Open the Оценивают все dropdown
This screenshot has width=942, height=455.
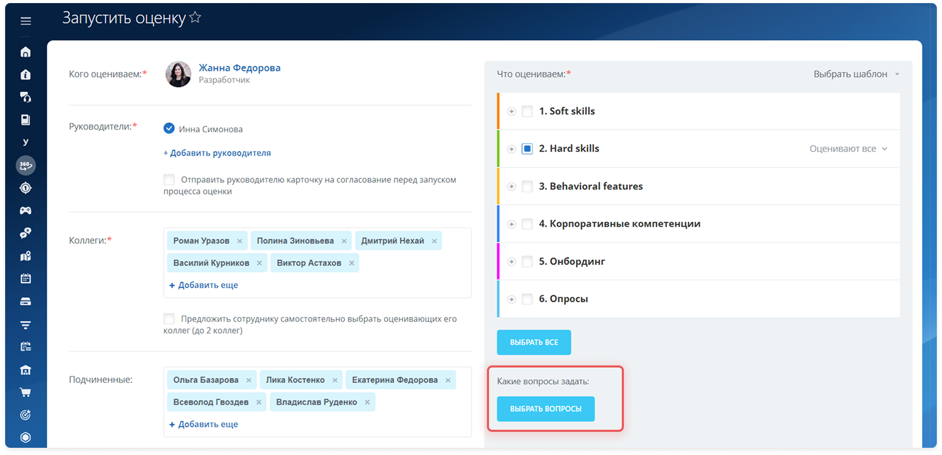[x=848, y=149]
